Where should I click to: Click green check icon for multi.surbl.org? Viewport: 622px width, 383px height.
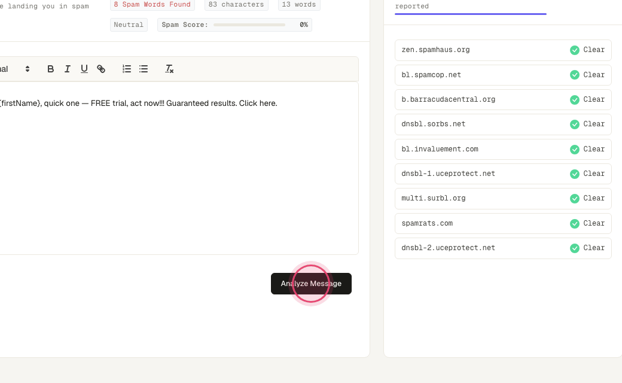574,199
